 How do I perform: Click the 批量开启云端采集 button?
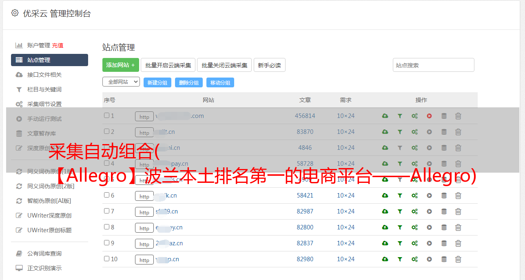coord(168,65)
